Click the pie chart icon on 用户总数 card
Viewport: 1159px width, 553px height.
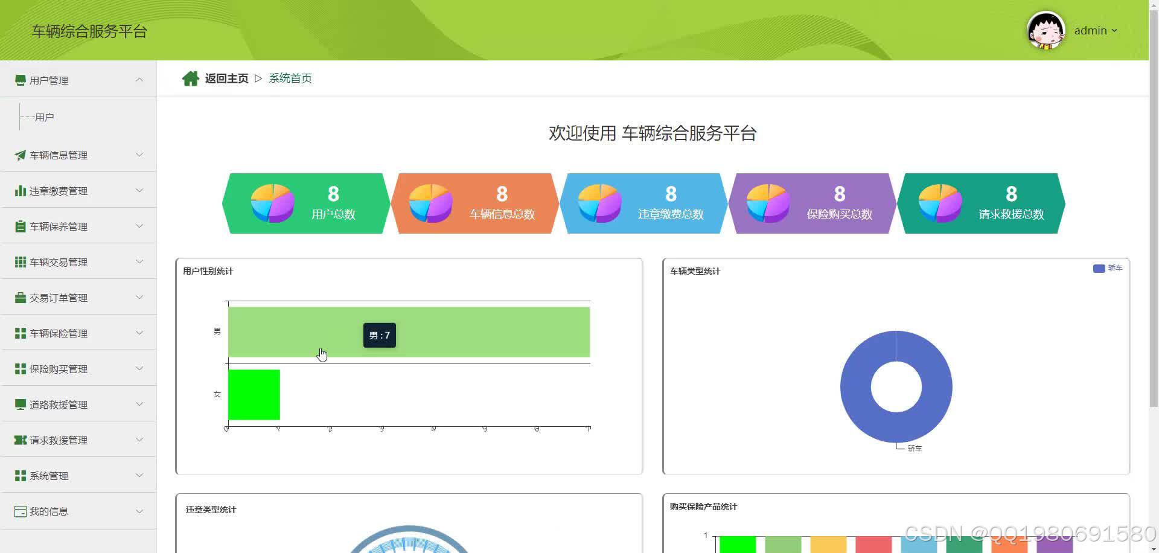(x=273, y=203)
